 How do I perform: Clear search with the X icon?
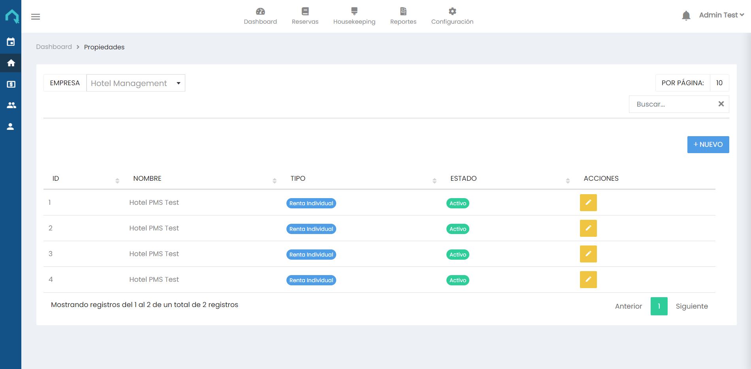pos(721,104)
